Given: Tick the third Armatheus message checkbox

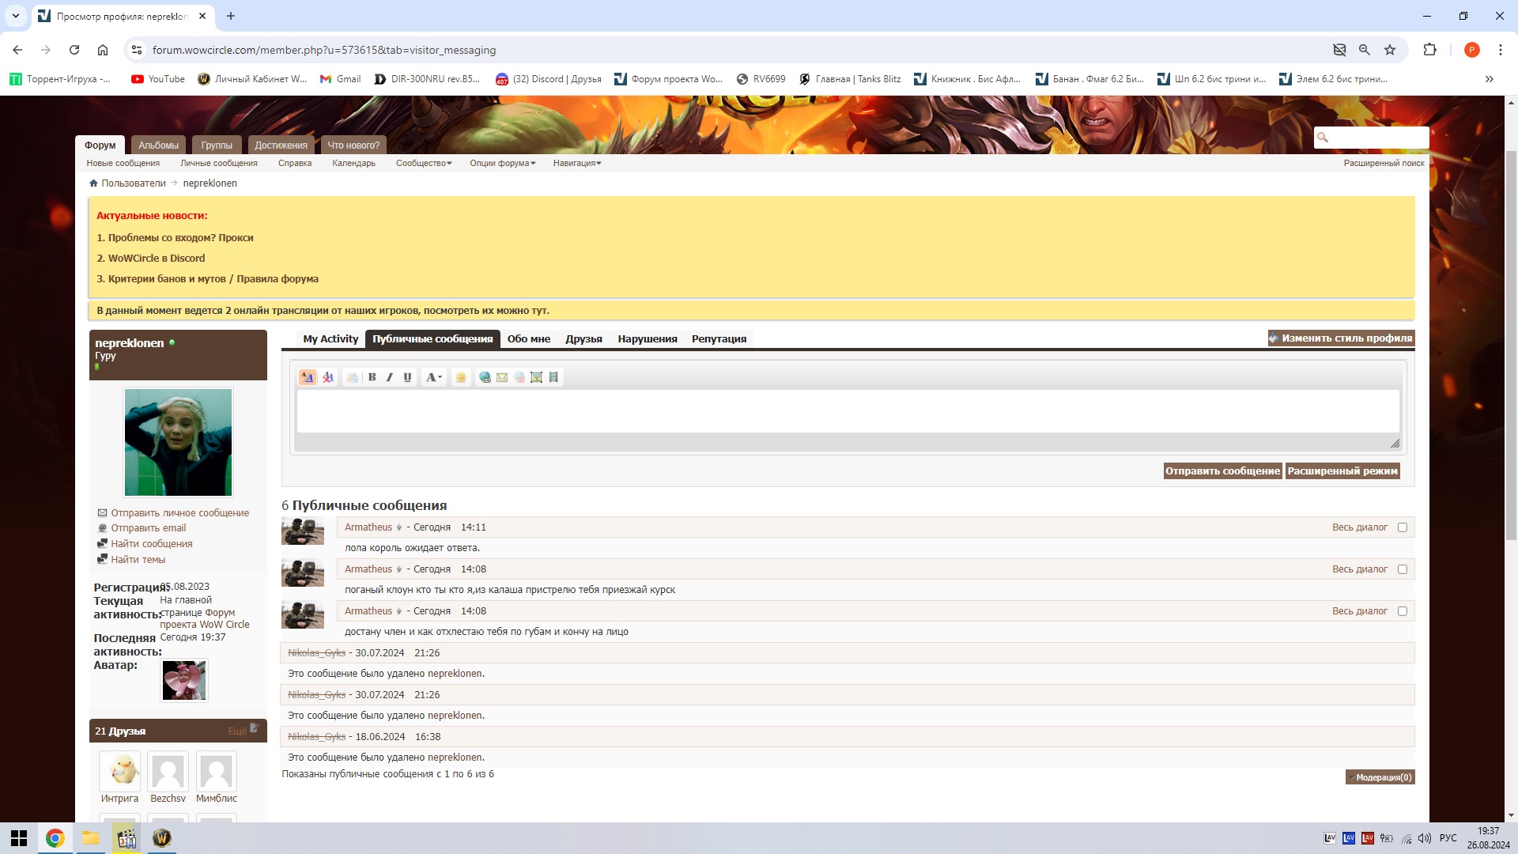Looking at the screenshot, I should (x=1402, y=611).
